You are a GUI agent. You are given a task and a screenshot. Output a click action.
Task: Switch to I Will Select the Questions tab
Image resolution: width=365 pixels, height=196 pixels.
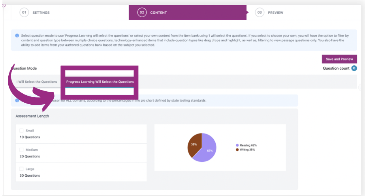(37, 82)
